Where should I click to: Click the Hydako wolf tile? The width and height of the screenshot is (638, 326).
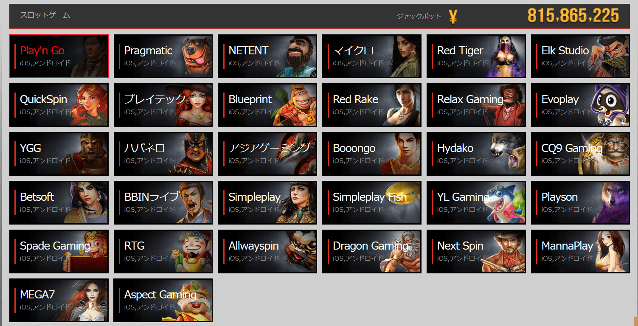tap(476, 154)
